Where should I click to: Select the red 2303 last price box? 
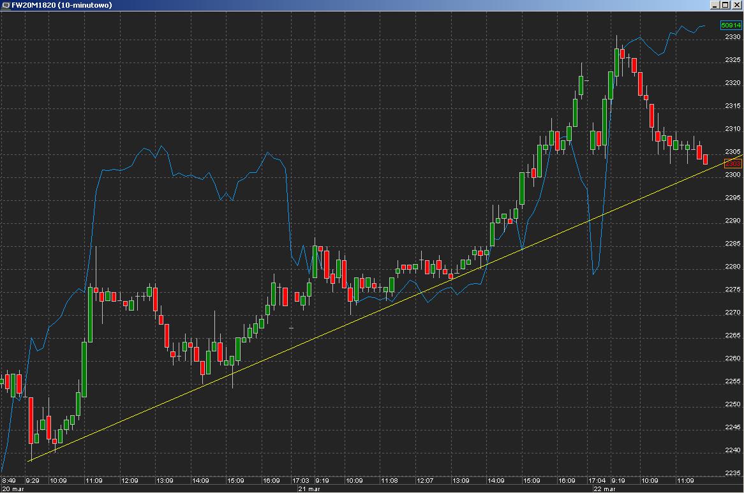pos(733,163)
